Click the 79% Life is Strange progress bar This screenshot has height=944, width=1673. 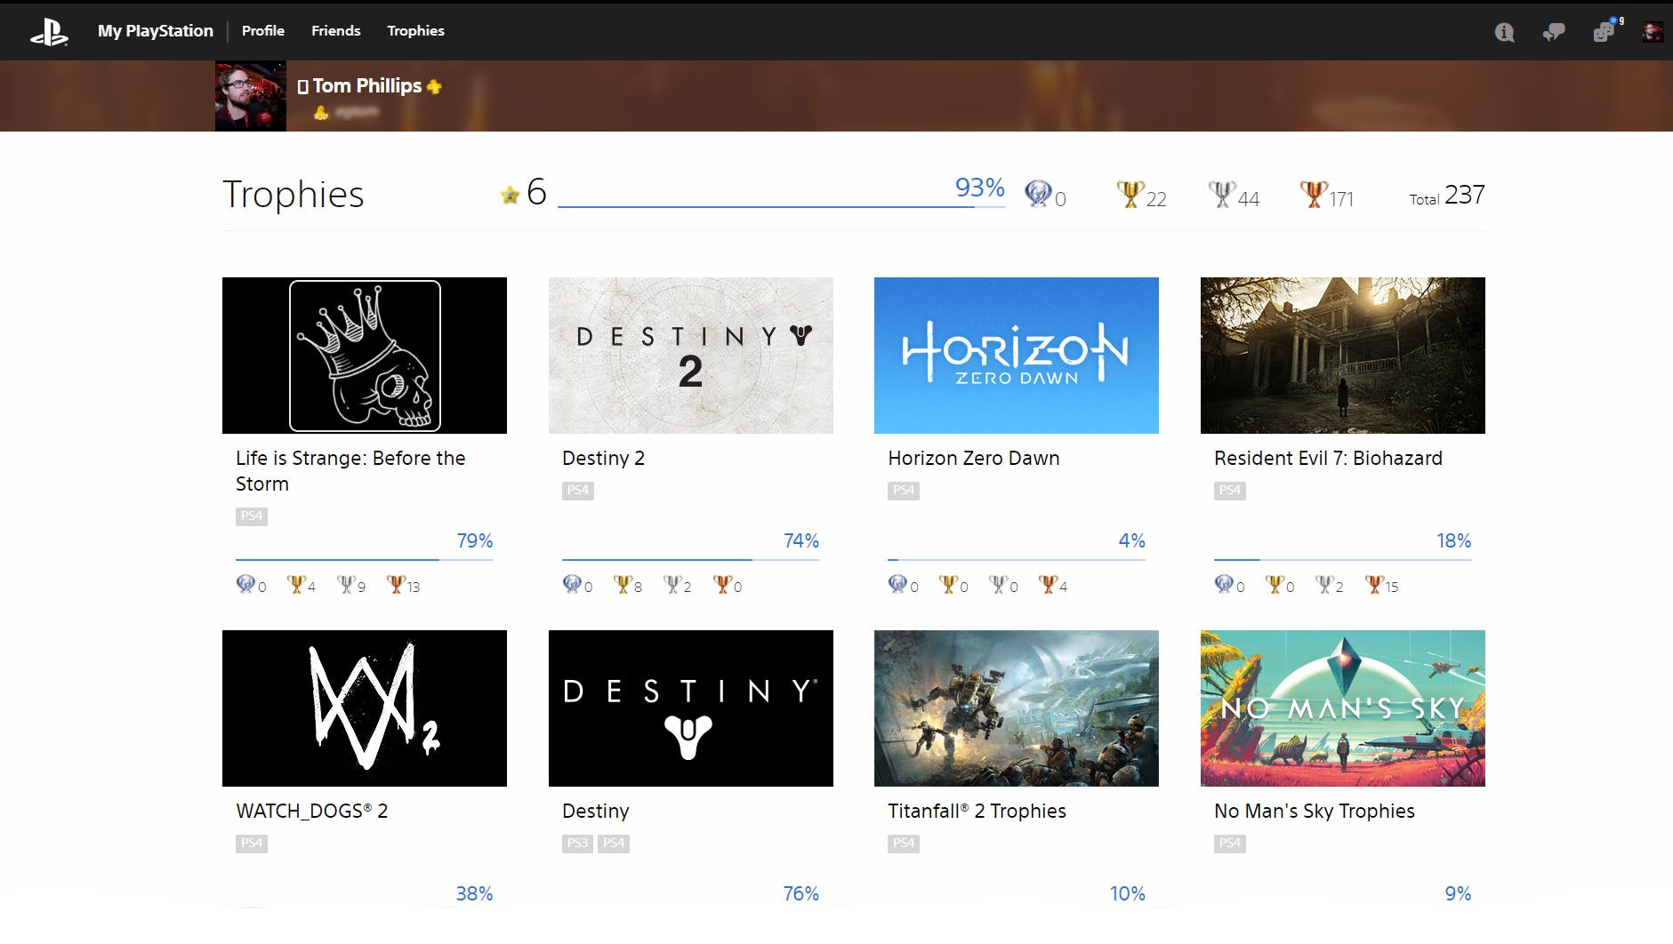pos(365,559)
